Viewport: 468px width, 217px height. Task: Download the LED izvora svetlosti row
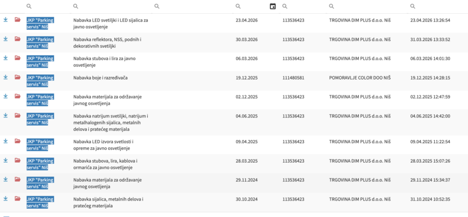click(5, 141)
